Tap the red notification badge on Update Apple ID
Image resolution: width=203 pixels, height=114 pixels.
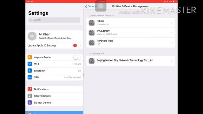(x=75, y=46)
